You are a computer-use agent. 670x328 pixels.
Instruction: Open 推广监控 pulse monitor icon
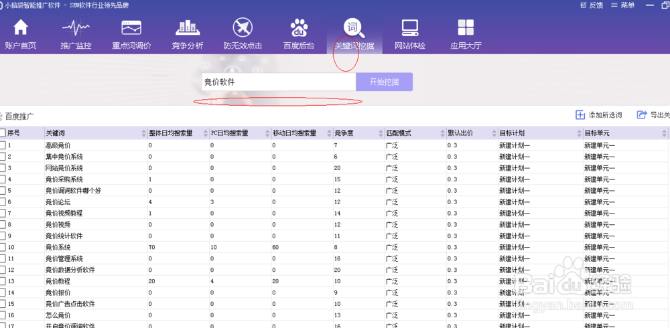pyautogui.click(x=76, y=28)
